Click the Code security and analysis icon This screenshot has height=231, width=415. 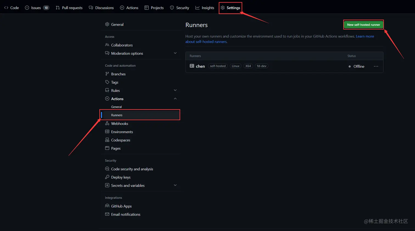[107, 169]
